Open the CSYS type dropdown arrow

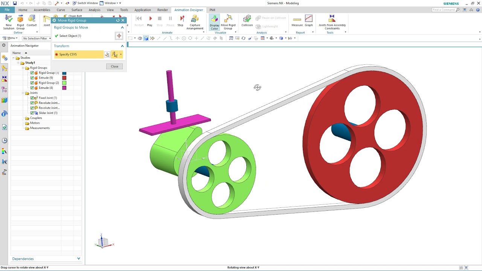[x=121, y=55]
